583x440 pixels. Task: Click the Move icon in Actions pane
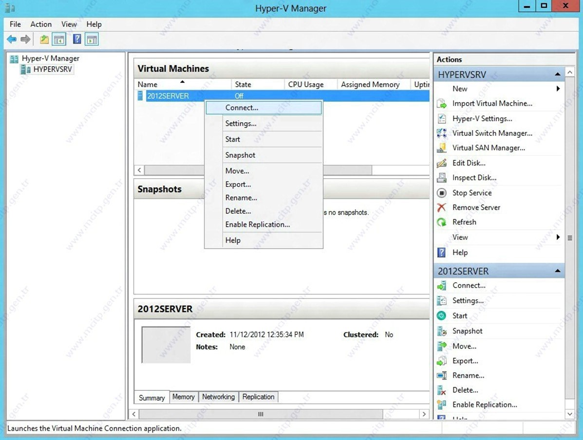click(441, 347)
